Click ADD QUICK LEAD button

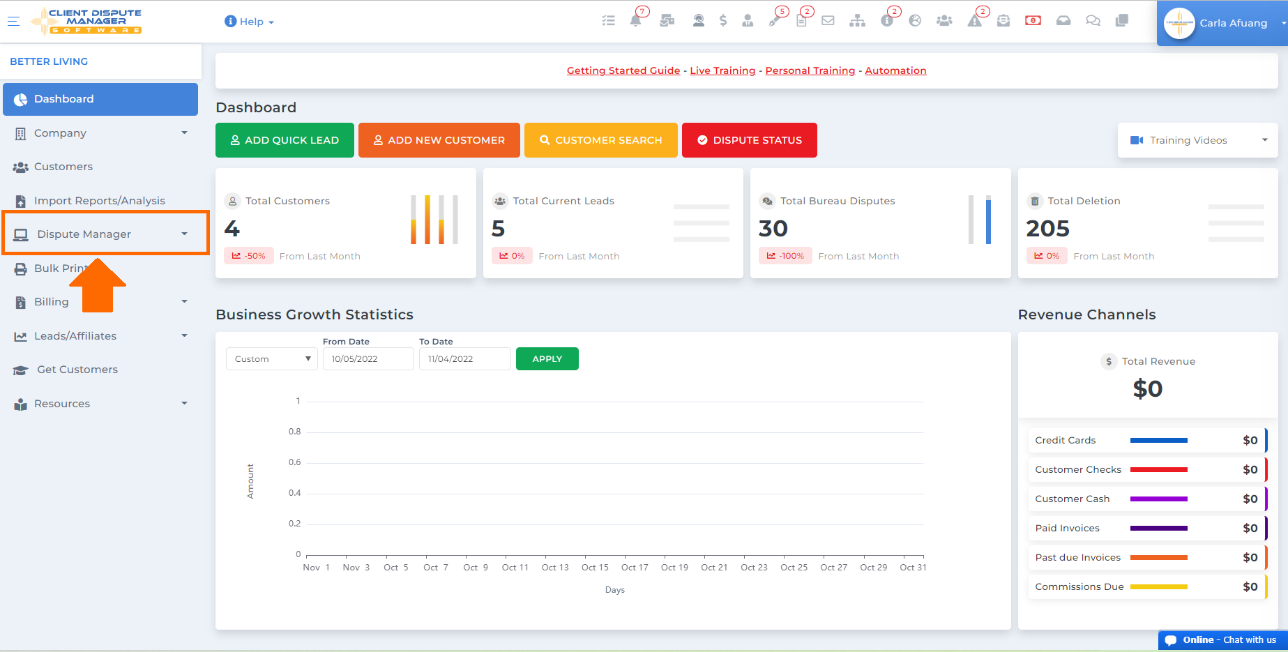coord(285,140)
